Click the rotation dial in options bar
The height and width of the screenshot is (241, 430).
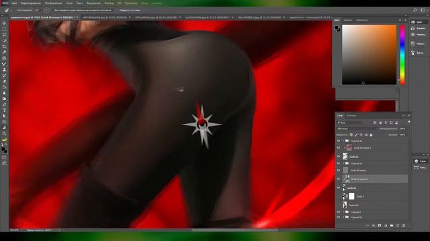pyautogui.click(x=46, y=10)
